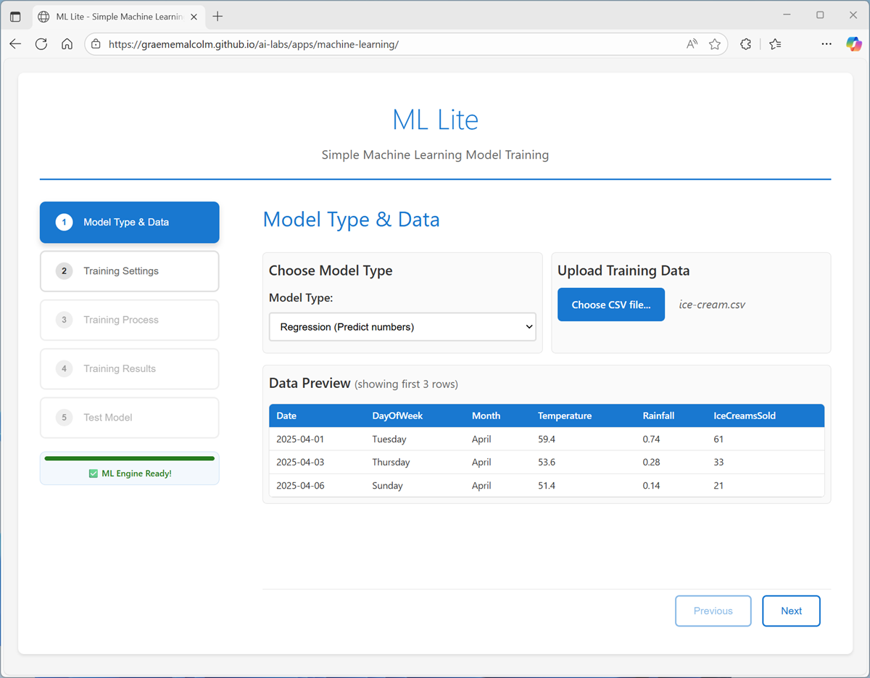This screenshot has height=678, width=870.
Task: Open the Model Type dropdown
Action: [x=402, y=326]
